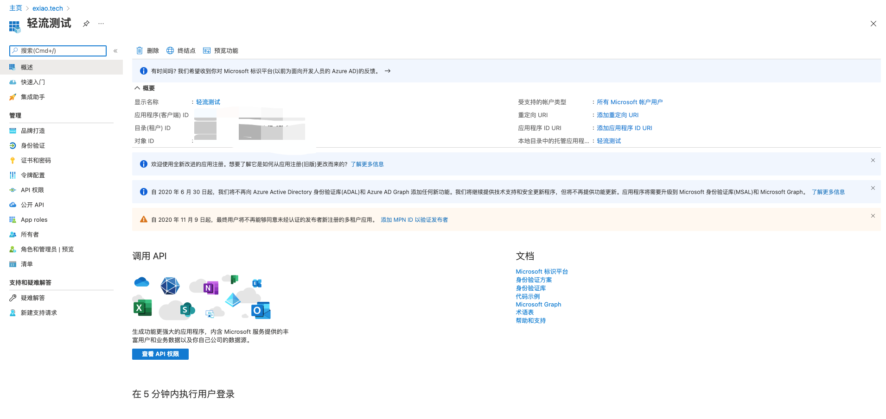The width and height of the screenshot is (886, 419).
Task: Open the Microsoft Graph doc link
Action: [x=538, y=304]
